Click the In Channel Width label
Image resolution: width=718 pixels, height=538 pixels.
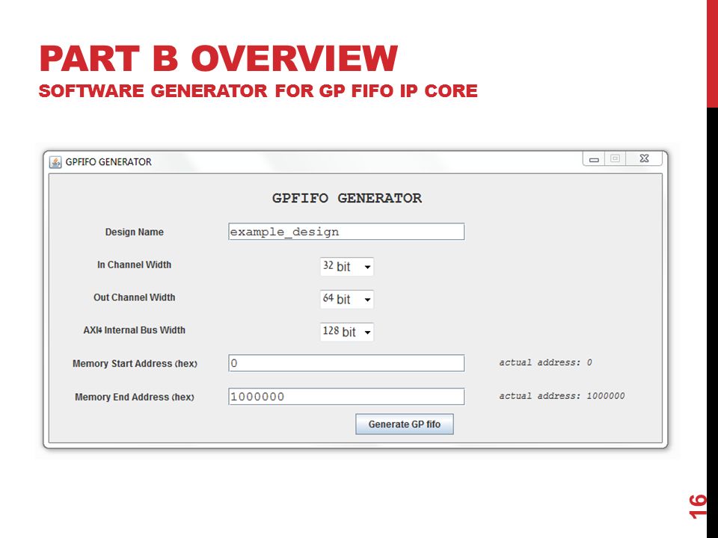tap(134, 265)
